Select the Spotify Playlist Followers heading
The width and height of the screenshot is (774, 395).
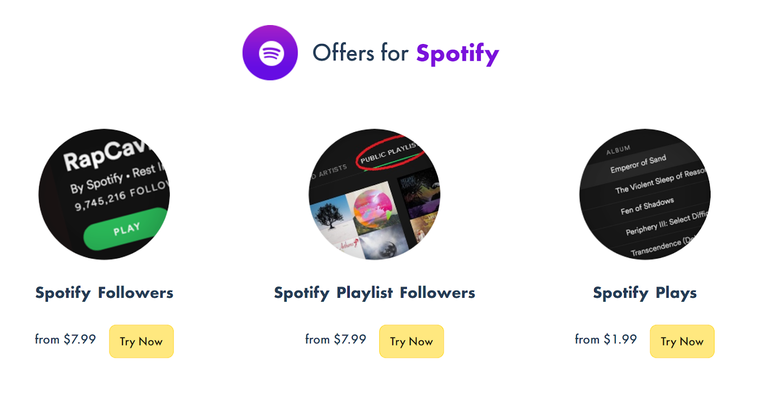click(374, 293)
